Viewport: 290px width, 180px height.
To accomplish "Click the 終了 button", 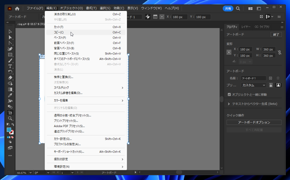I will pos(276,34).
